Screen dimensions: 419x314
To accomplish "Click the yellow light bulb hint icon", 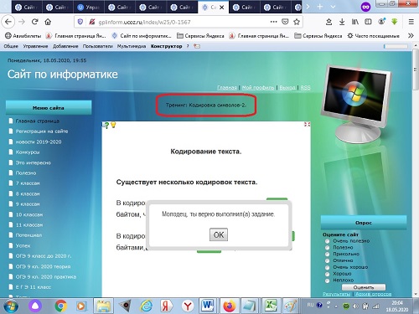I will [113, 125].
